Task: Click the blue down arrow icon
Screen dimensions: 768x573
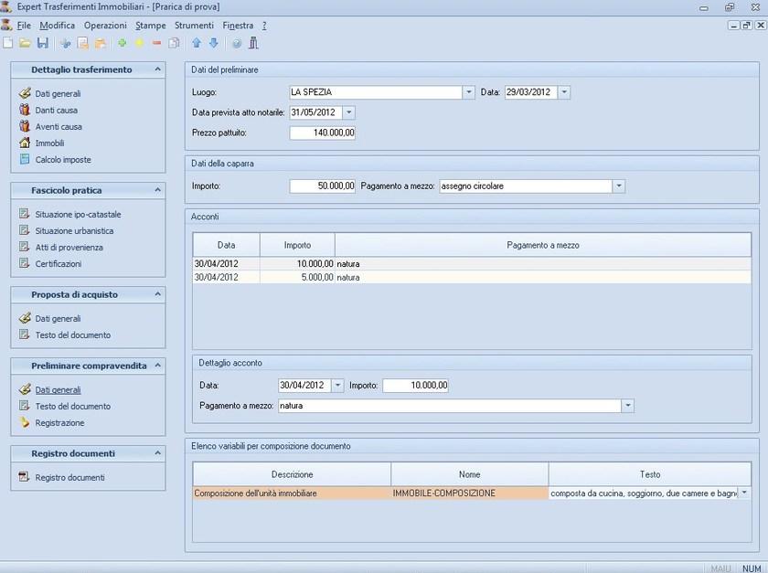Action: click(x=213, y=43)
